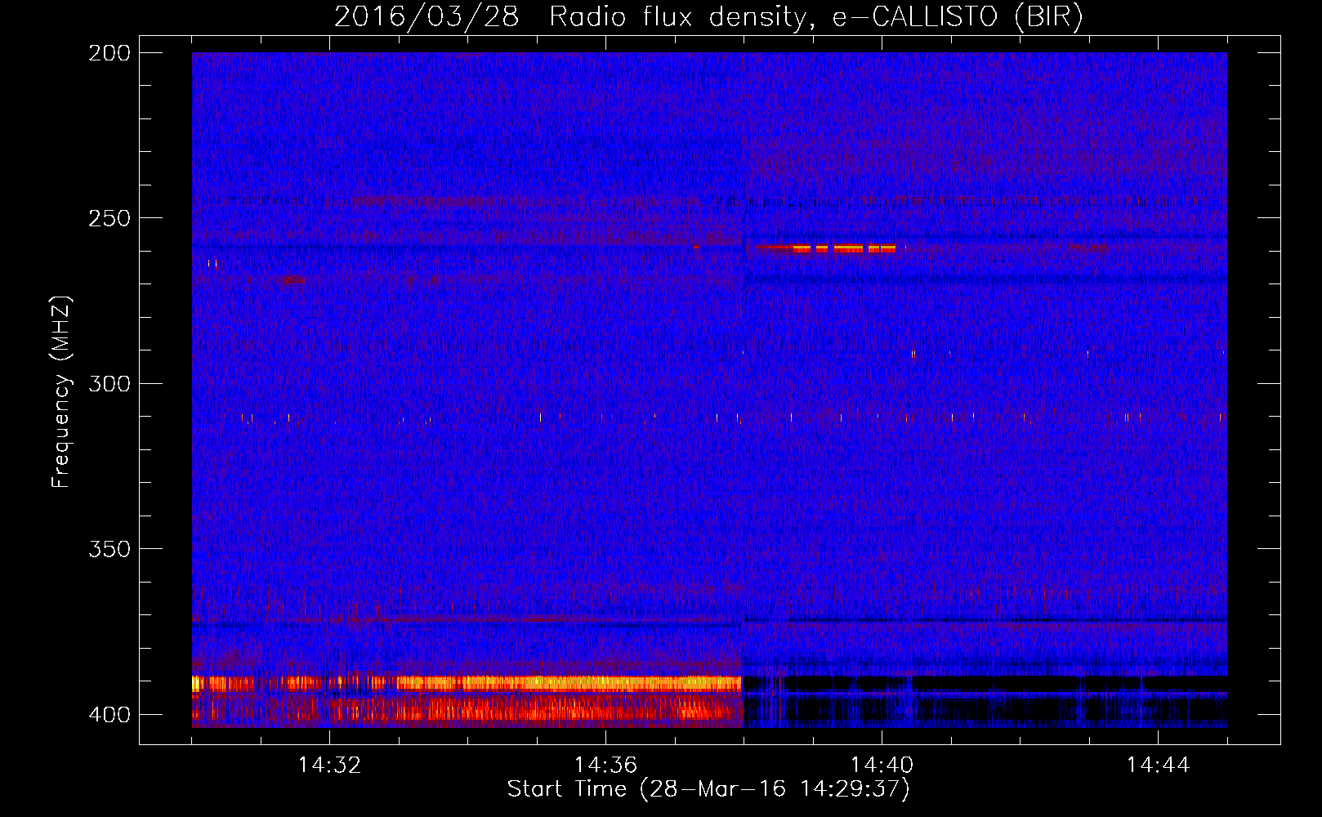Click the 14:40 time tick label
This screenshot has height=817, width=1322.
click(882, 766)
